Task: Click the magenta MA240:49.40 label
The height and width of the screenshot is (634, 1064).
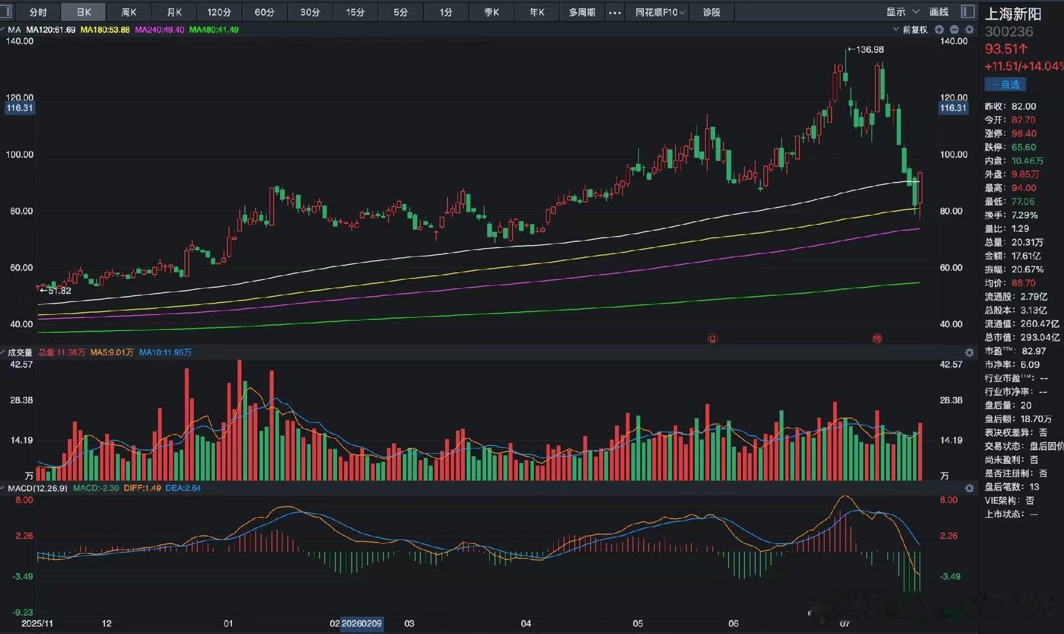Action: click(x=159, y=29)
